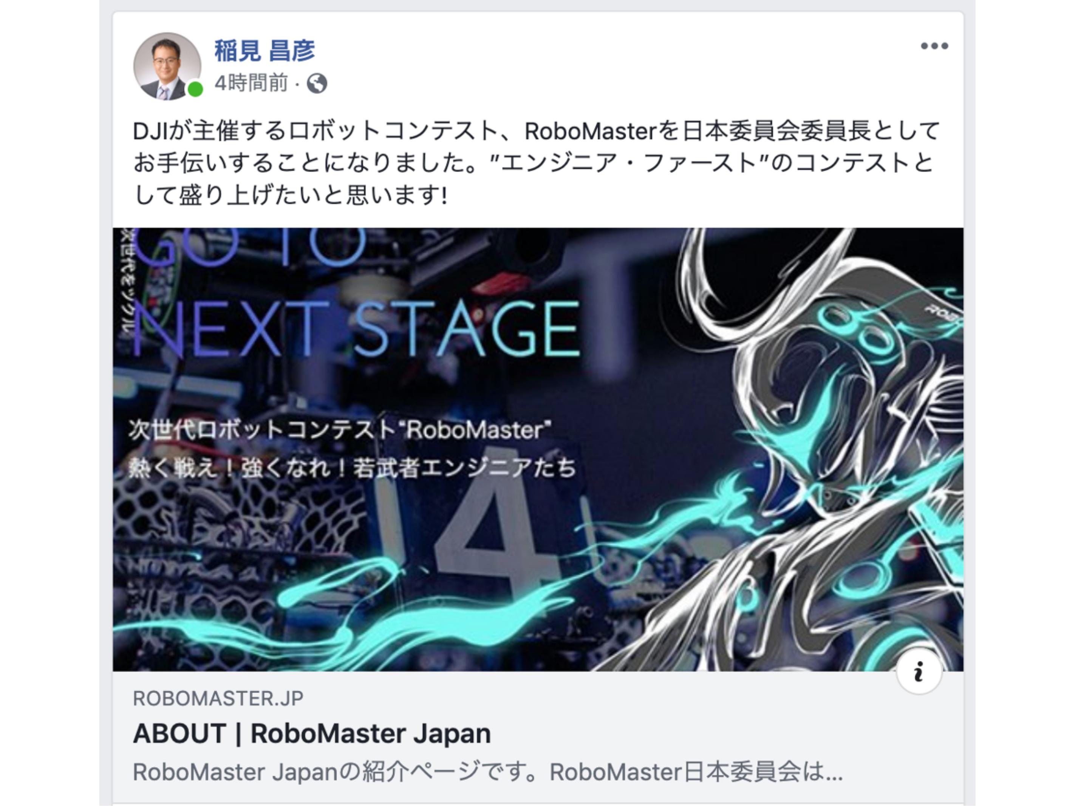Open the three-dot post options menu
The image size is (1075, 806).
pos(934,46)
